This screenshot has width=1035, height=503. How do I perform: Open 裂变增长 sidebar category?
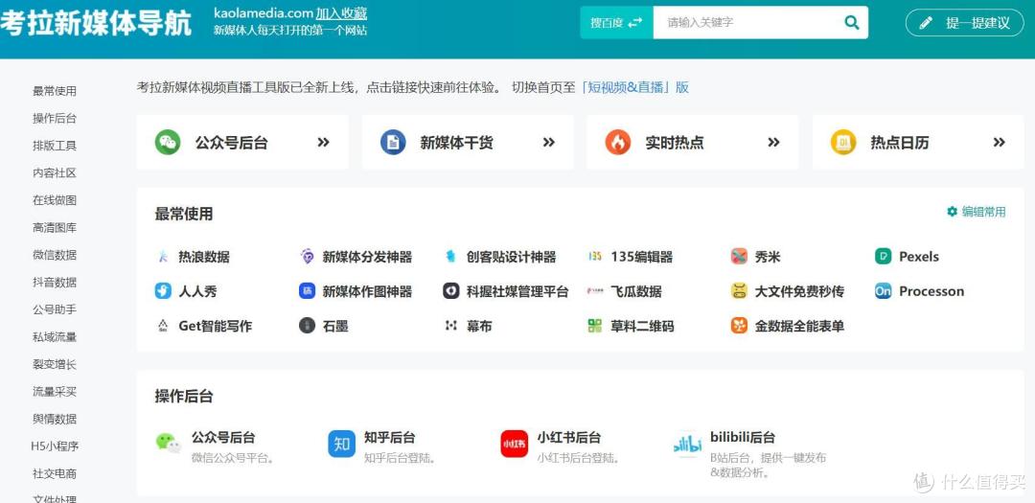(x=55, y=364)
